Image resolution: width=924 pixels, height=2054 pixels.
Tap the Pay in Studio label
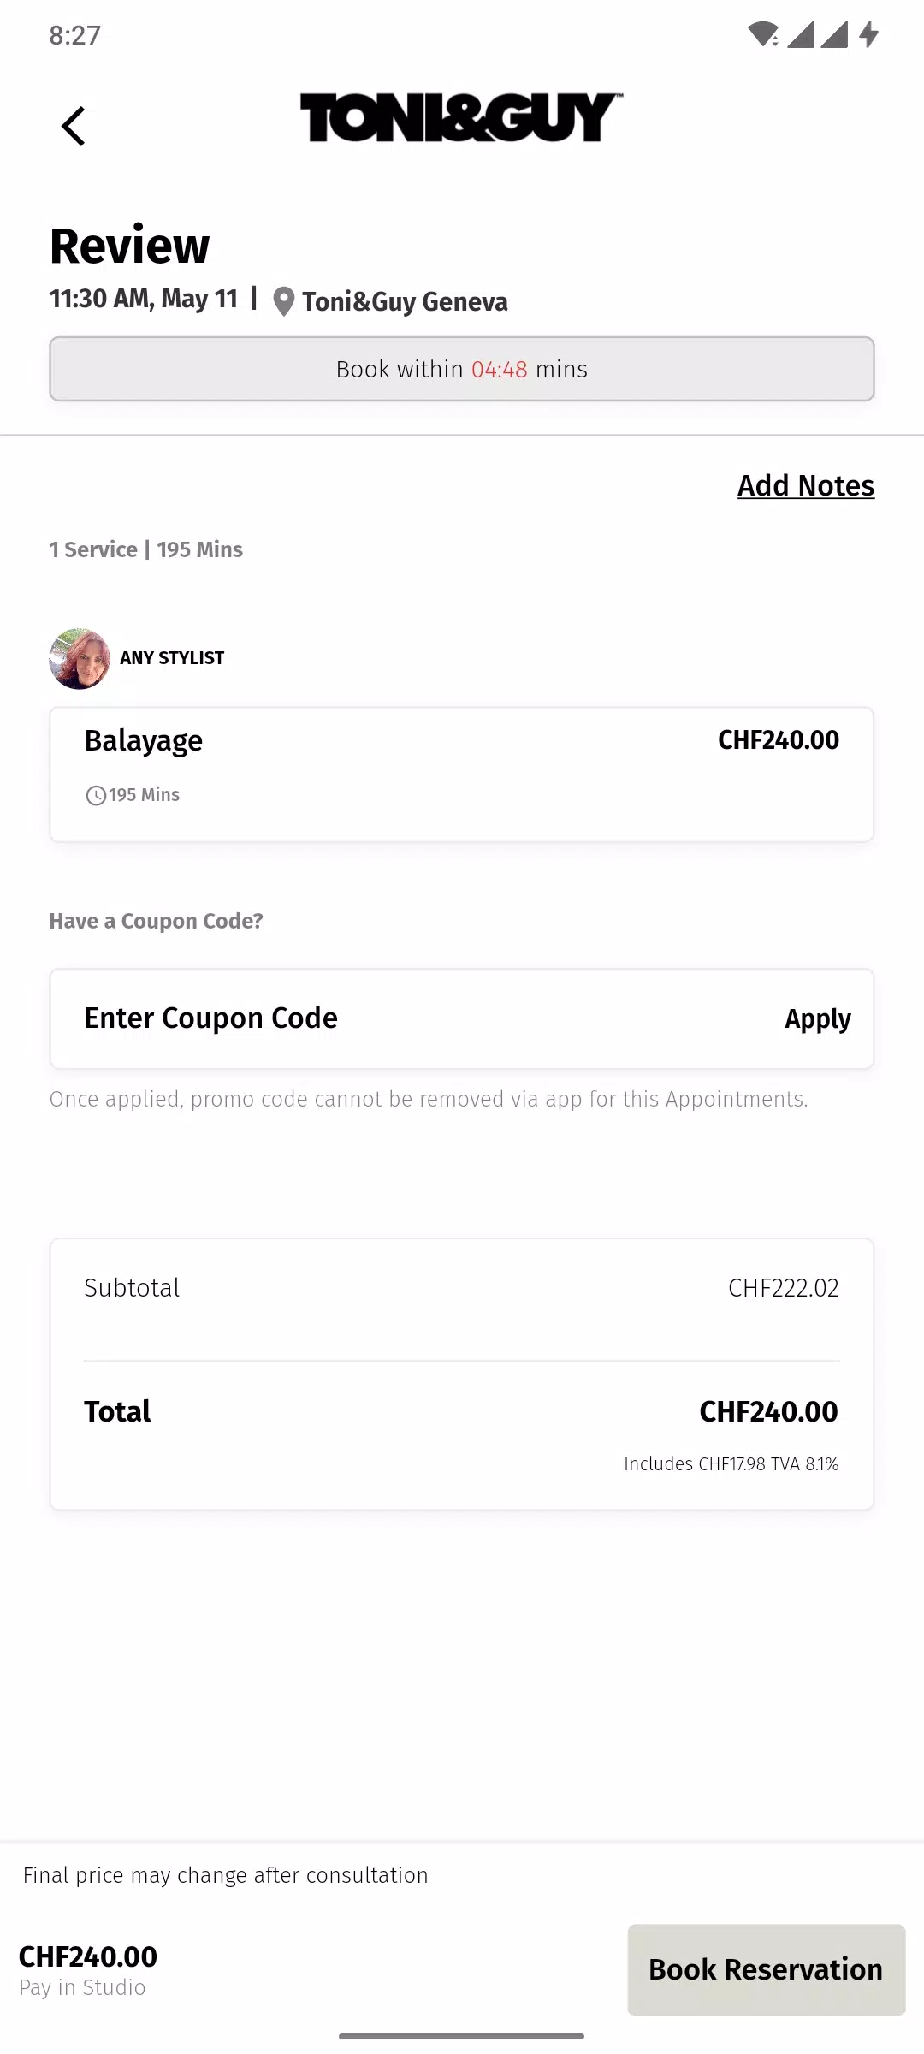coord(82,1987)
